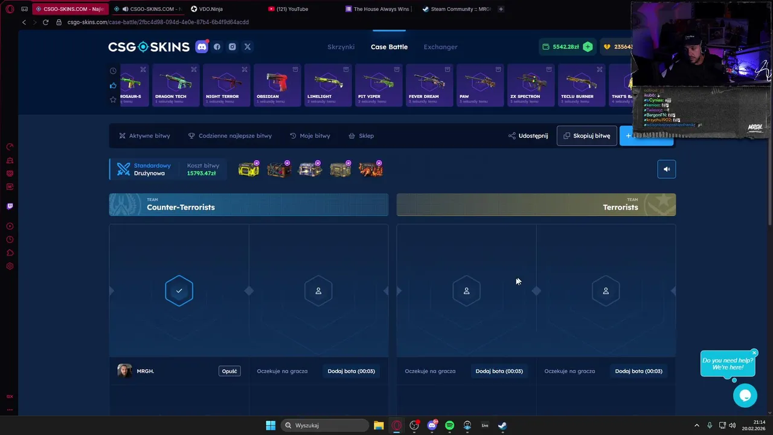This screenshot has height=435, width=773.
Task: Open the live chat bubble icon
Action: (745, 395)
